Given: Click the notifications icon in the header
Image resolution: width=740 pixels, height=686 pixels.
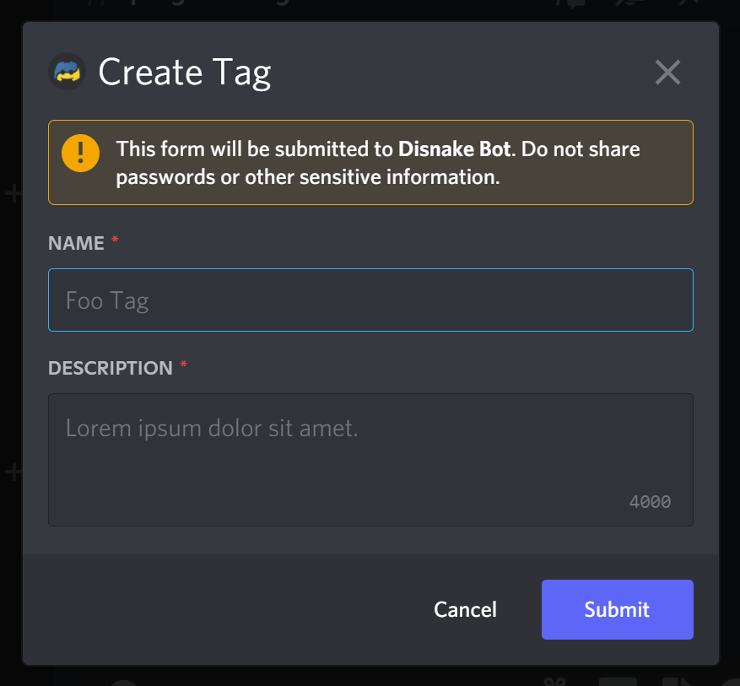Looking at the screenshot, I should click(x=630, y=4).
